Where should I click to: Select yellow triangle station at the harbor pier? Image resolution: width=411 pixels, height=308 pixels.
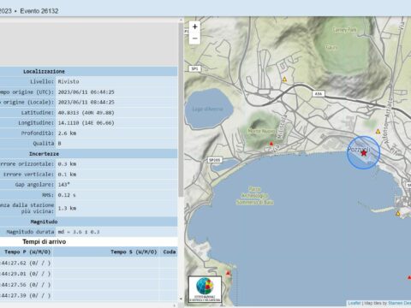click(x=398, y=213)
